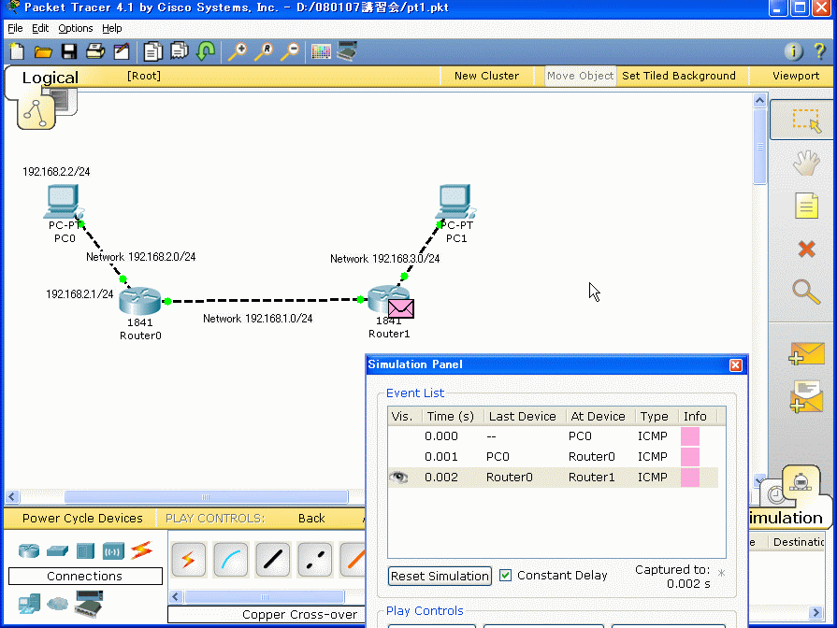Screen dimensions: 837x628
Task: Toggle the Constant Delay checkbox
Action: (505, 575)
